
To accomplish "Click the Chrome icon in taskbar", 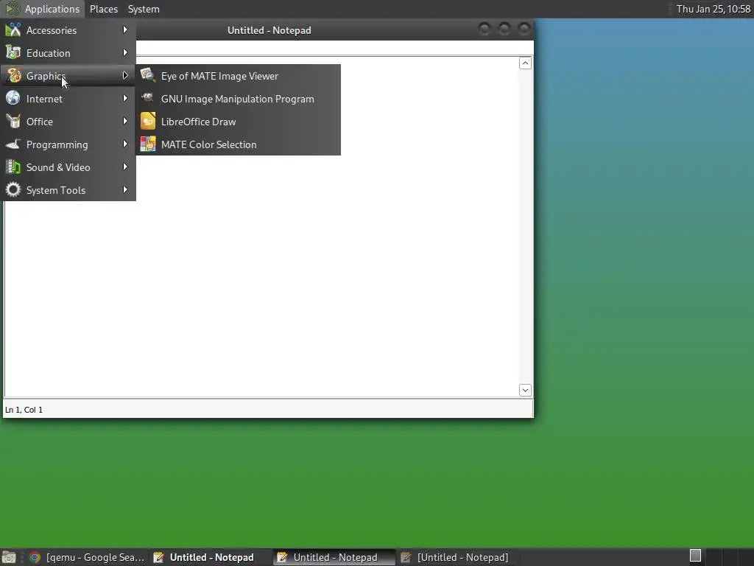I will coord(35,557).
